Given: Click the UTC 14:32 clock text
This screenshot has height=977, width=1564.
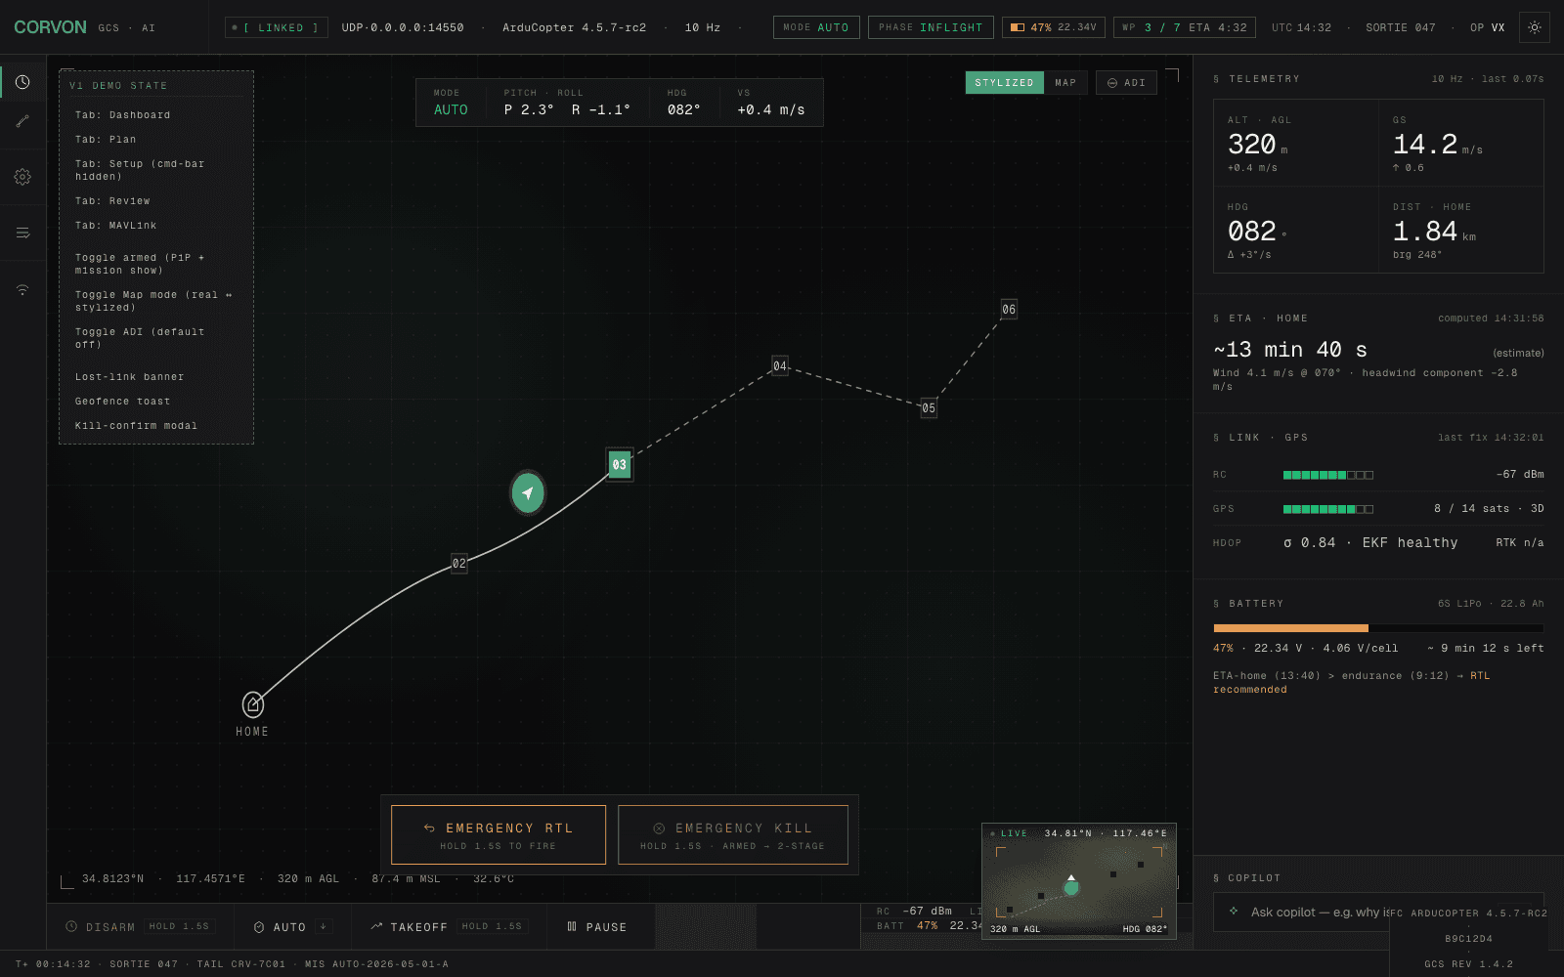Looking at the screenshot, I should coord(1301,27).
